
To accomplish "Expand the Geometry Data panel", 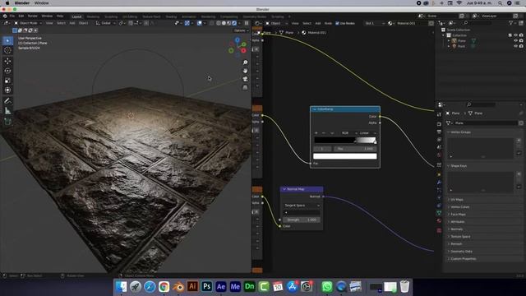I will click(461, 252).
